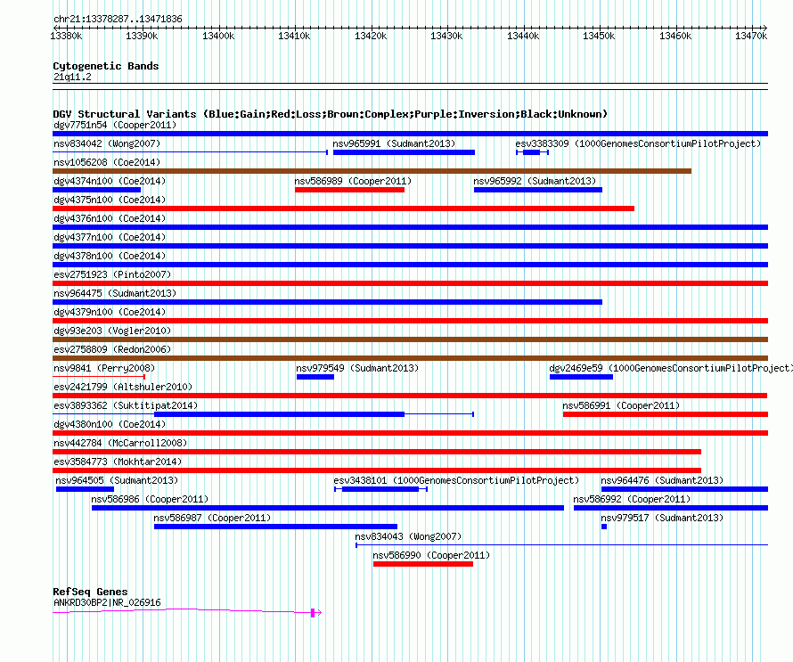Click the dgv4374n100 short blue bar
Screen dimensions: 793x662
point(96,190)
